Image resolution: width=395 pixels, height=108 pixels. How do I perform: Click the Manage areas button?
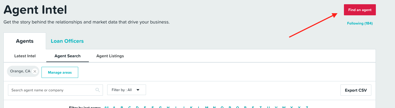(60, 72)
